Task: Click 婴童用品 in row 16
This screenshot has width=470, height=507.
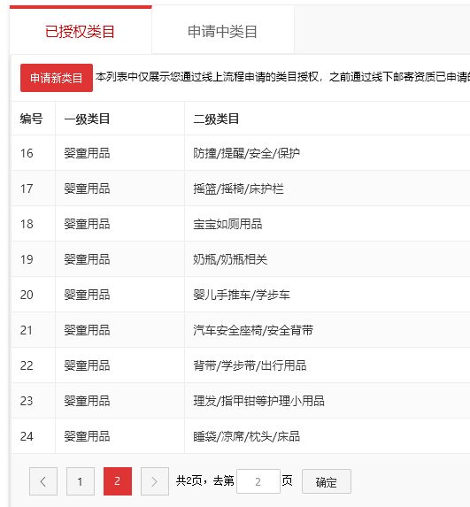Action: point(87,153)
